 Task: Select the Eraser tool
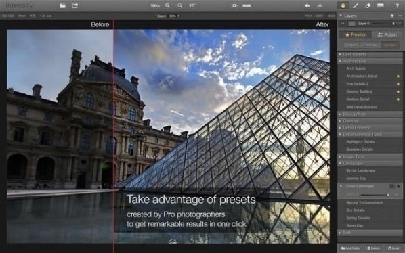click(368, 5)
